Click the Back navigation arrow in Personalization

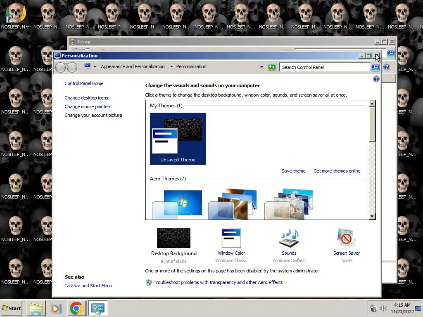(x=60, y=67)
